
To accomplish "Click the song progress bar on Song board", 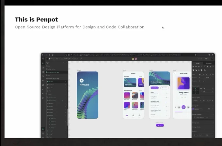I will [x=183, y=112].
